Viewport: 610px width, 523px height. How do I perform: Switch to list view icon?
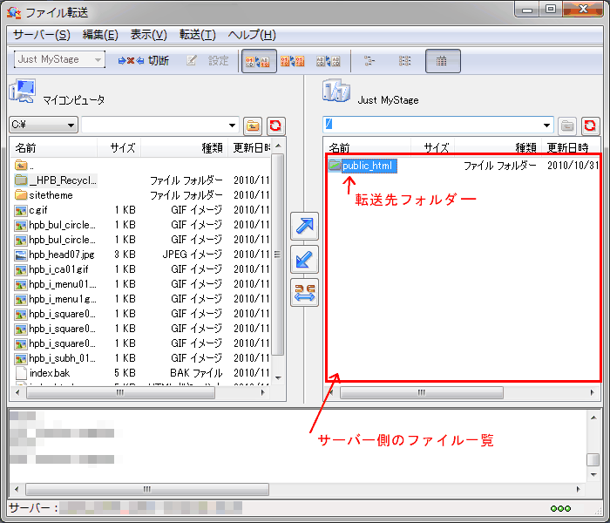(404, 61)
